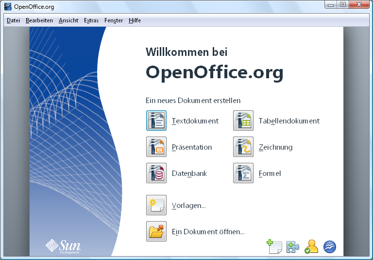
Task: Open the Extras menu
Action: (x=91, y=20)
